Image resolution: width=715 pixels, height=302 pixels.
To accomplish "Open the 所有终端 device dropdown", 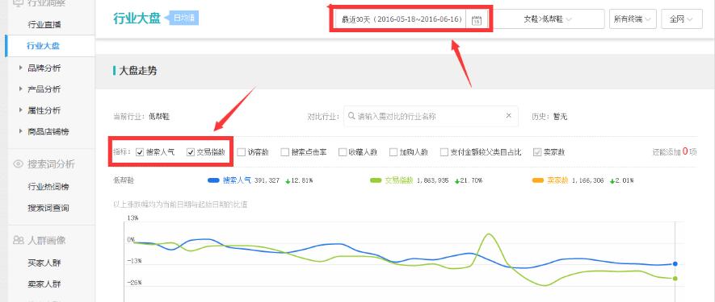I will pyautogui.click(x=633, y=19).
